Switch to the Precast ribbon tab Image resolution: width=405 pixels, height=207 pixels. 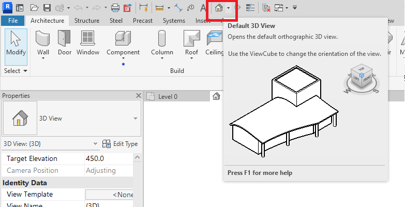(x=143, y=21)
